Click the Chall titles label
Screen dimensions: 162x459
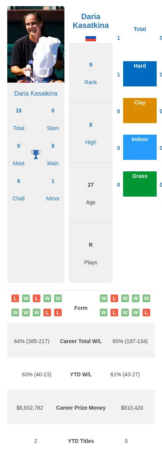[x=19, y=199]
